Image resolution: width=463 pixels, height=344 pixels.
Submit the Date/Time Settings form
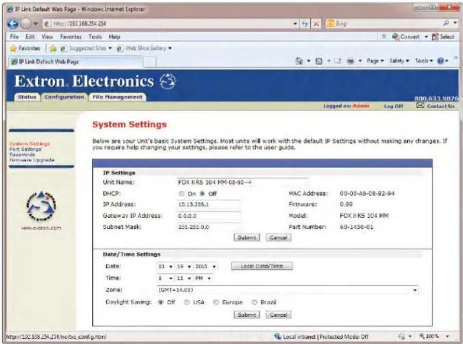[247, 315]
